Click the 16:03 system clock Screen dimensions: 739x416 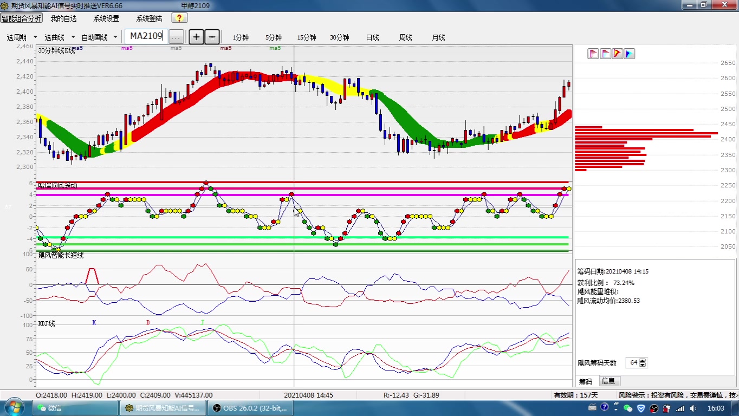pos(716,408)
